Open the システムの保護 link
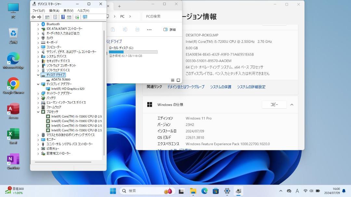The image size is (351, 197). [x=220, y=87]
